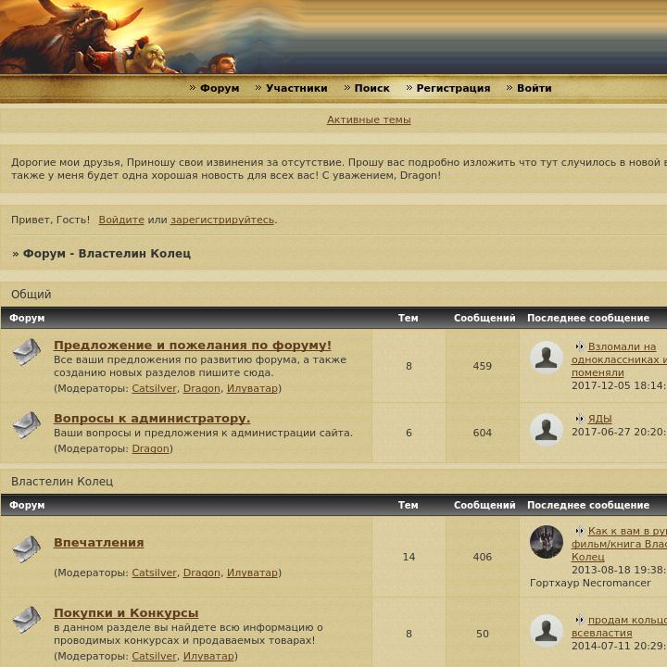Click envelope icon beside Вопросы к администратору

coord(26,425)
